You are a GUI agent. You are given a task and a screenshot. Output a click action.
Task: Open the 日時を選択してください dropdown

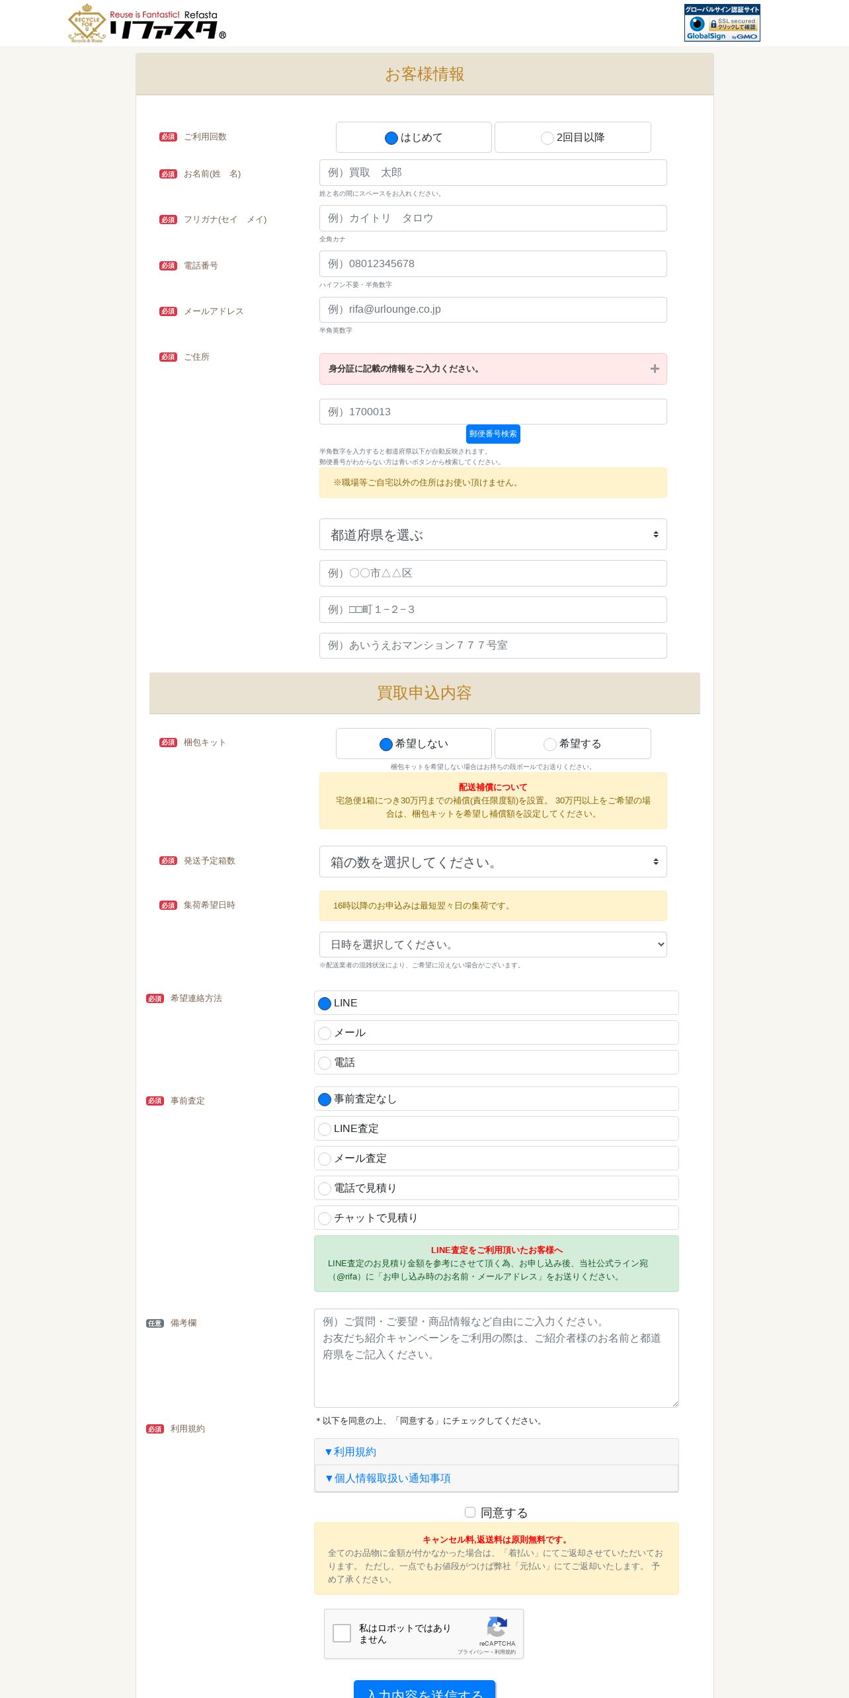pyautogui.click(x=493, y=944)
